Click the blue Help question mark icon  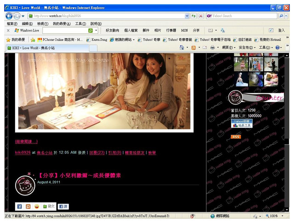[277, 47]
